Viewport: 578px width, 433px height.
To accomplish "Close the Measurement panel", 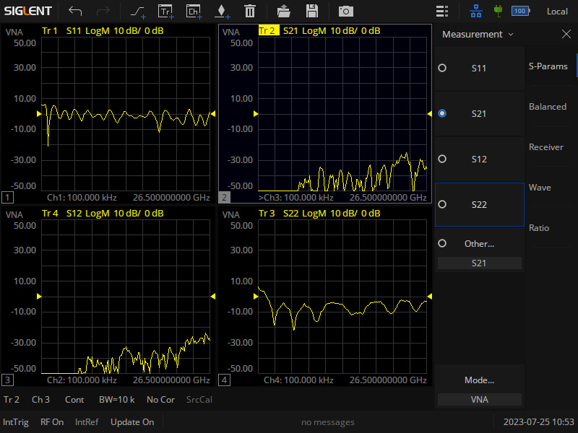I will [566, 34].
